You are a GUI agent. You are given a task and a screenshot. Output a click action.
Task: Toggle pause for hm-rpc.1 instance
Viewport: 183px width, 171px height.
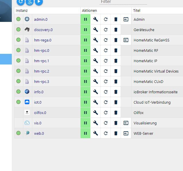click(x=85, y=61)
